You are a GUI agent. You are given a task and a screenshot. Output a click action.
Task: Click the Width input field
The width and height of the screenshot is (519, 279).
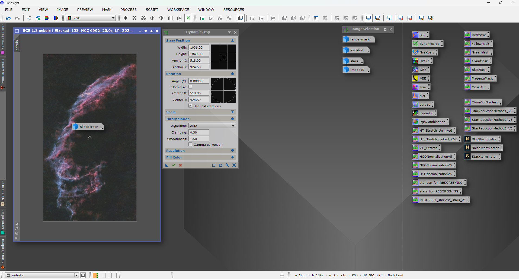coord(199,47)
